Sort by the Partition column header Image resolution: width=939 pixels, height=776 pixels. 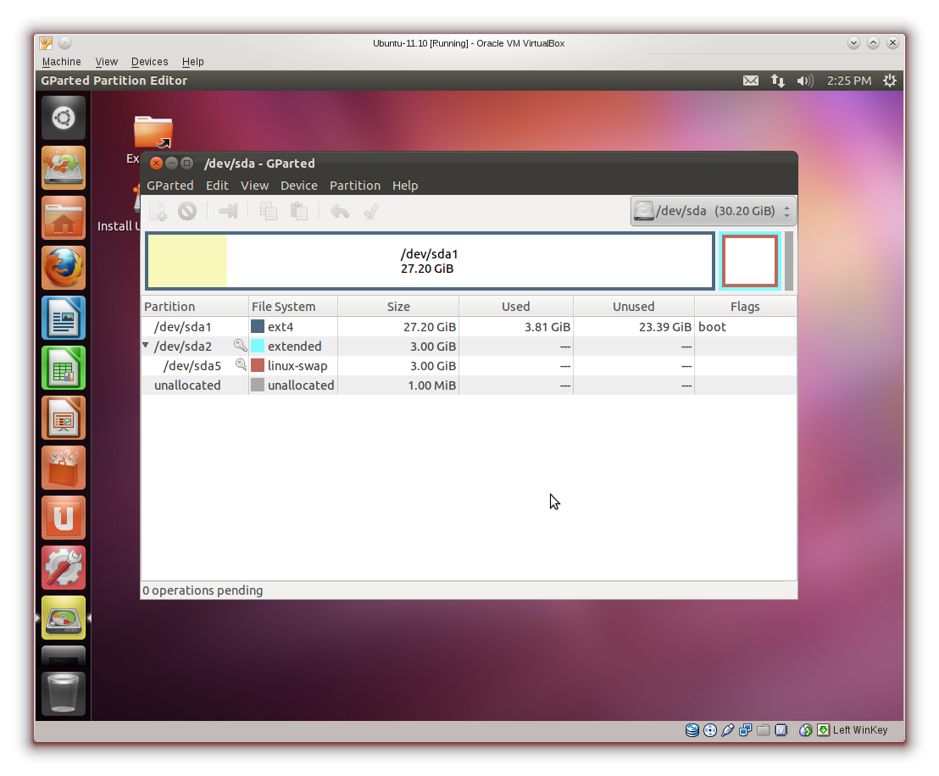tap(195, 307)
